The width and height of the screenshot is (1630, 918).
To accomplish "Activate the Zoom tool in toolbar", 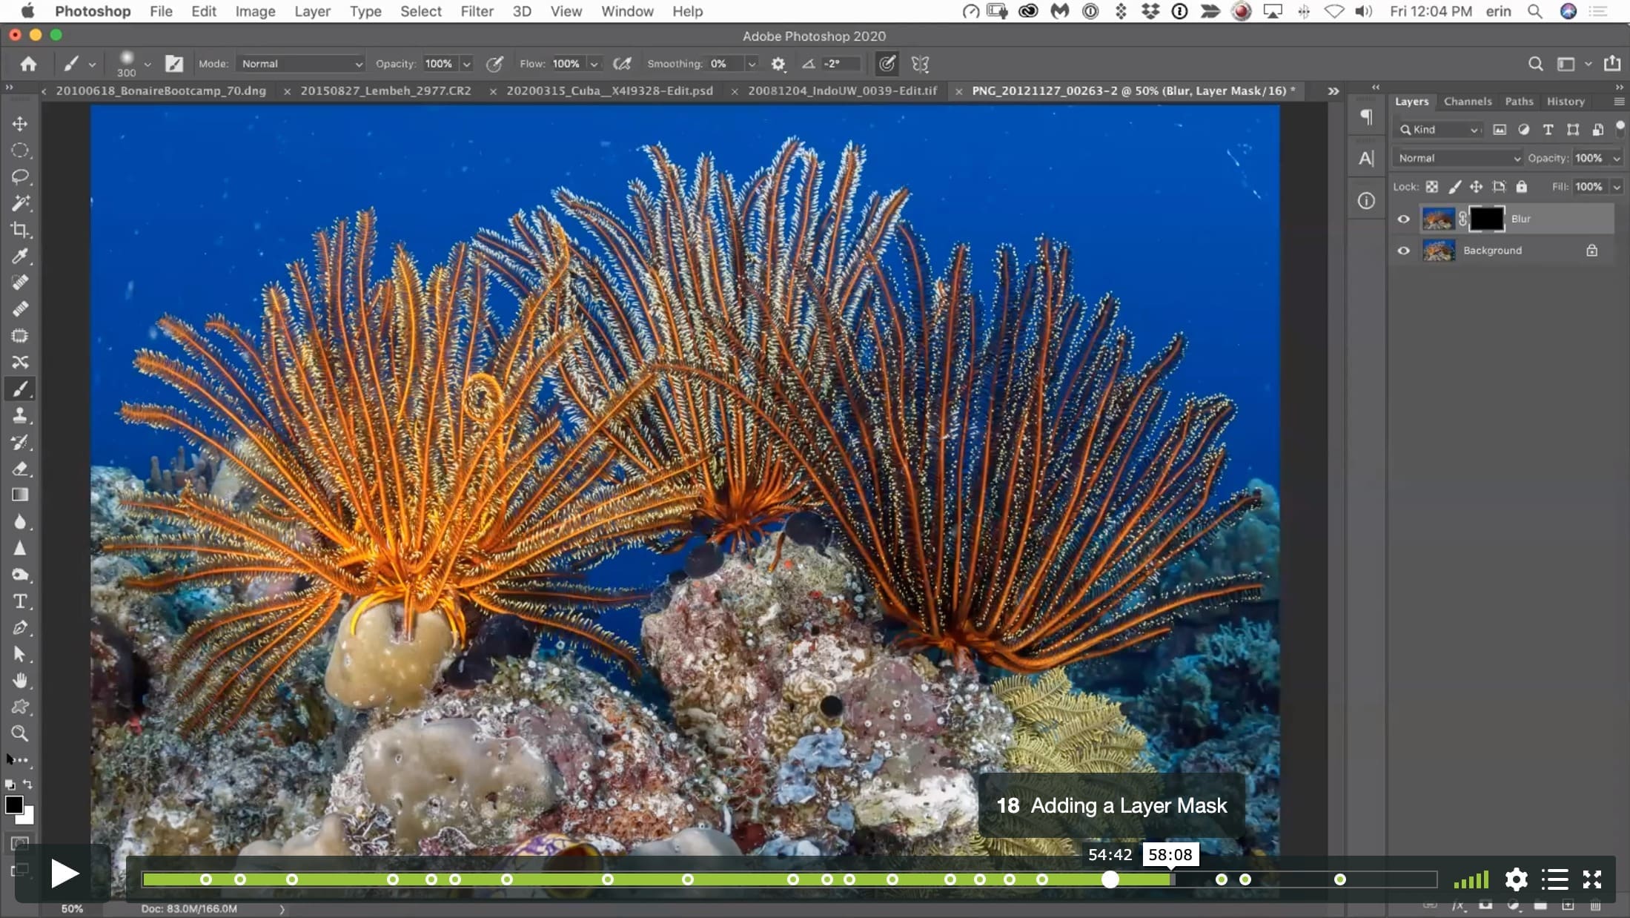I will pos(20,733).
